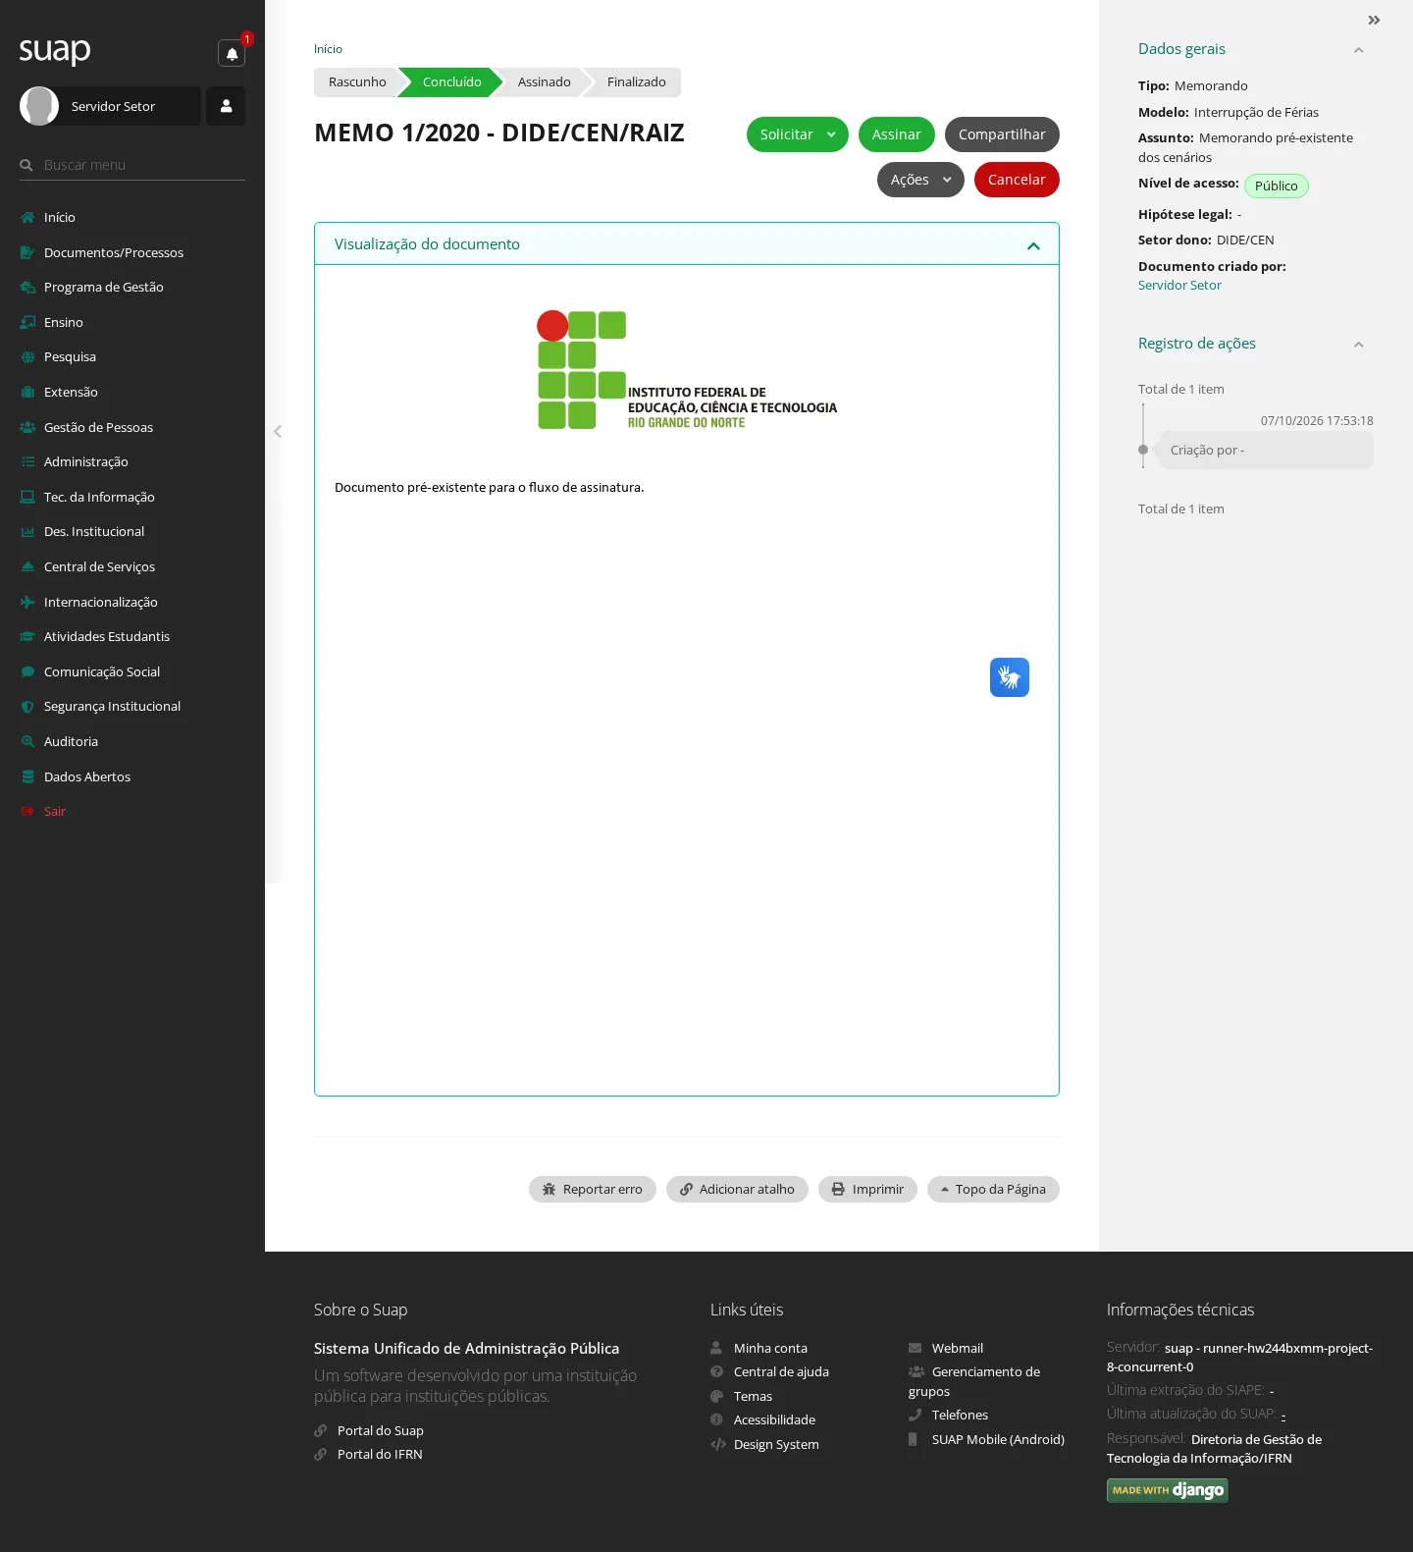Click the Made with Django badge
1413x1552 pixels.
point(1167,1490)
